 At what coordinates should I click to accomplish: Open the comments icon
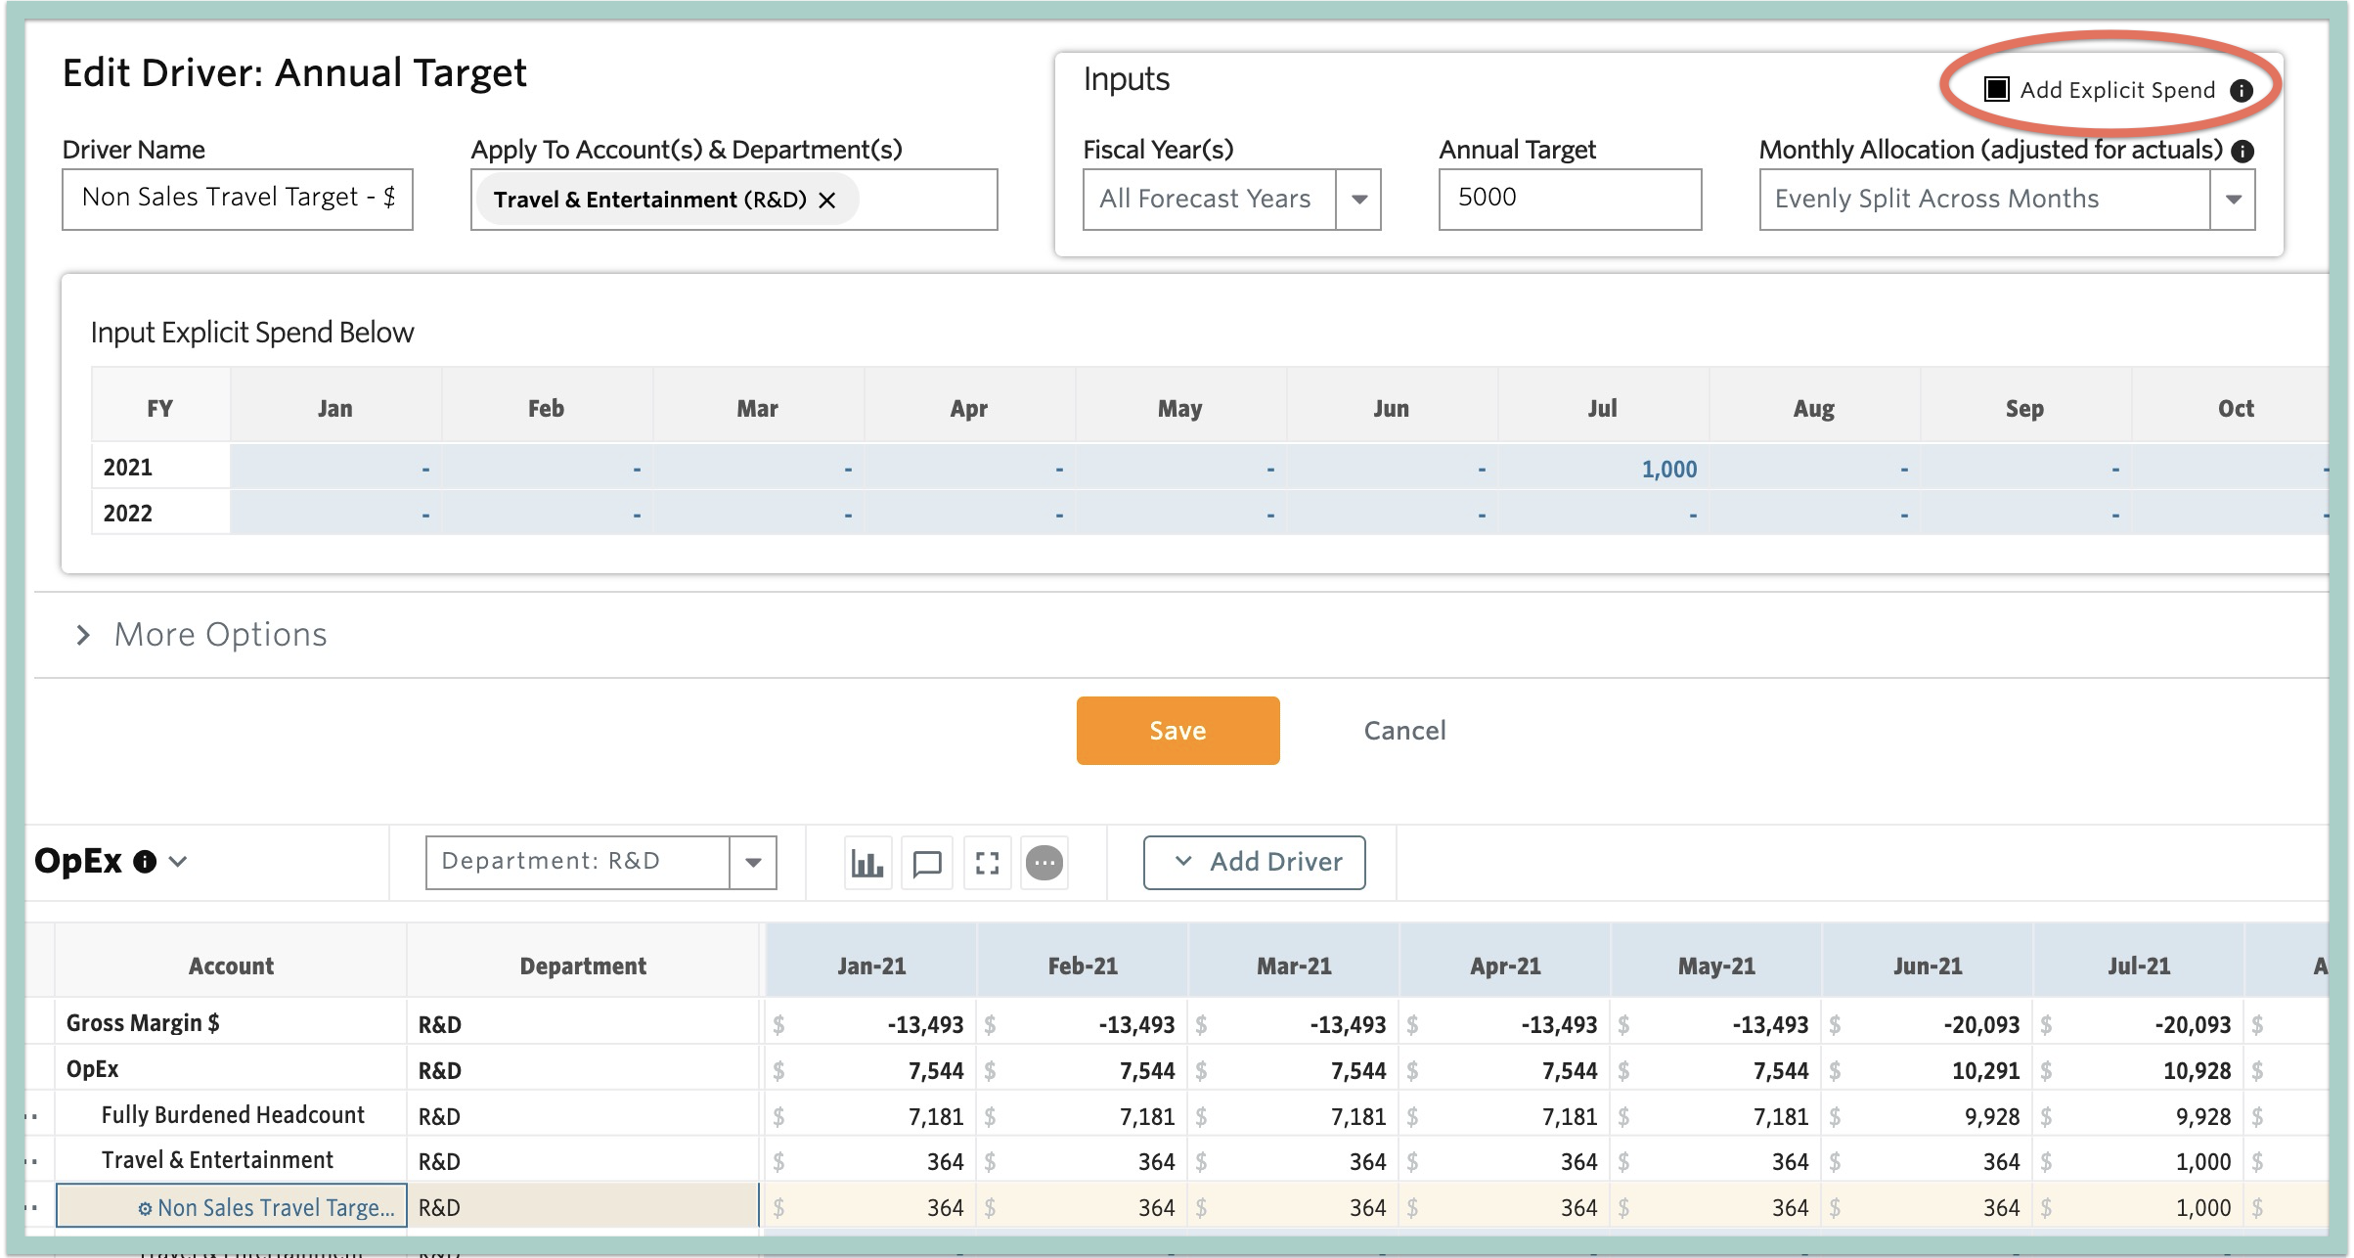point(927,863)
